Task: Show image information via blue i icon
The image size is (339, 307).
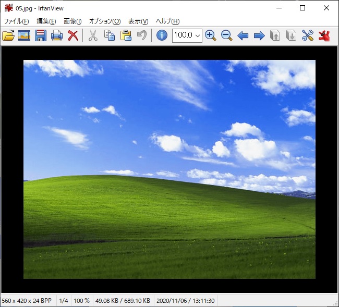Action: pyautogui.click(x=162, y=35)
